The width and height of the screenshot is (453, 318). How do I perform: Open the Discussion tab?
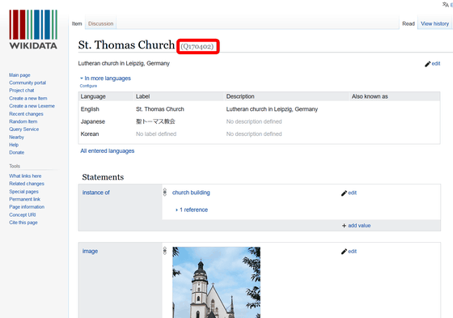click(101, 23)
